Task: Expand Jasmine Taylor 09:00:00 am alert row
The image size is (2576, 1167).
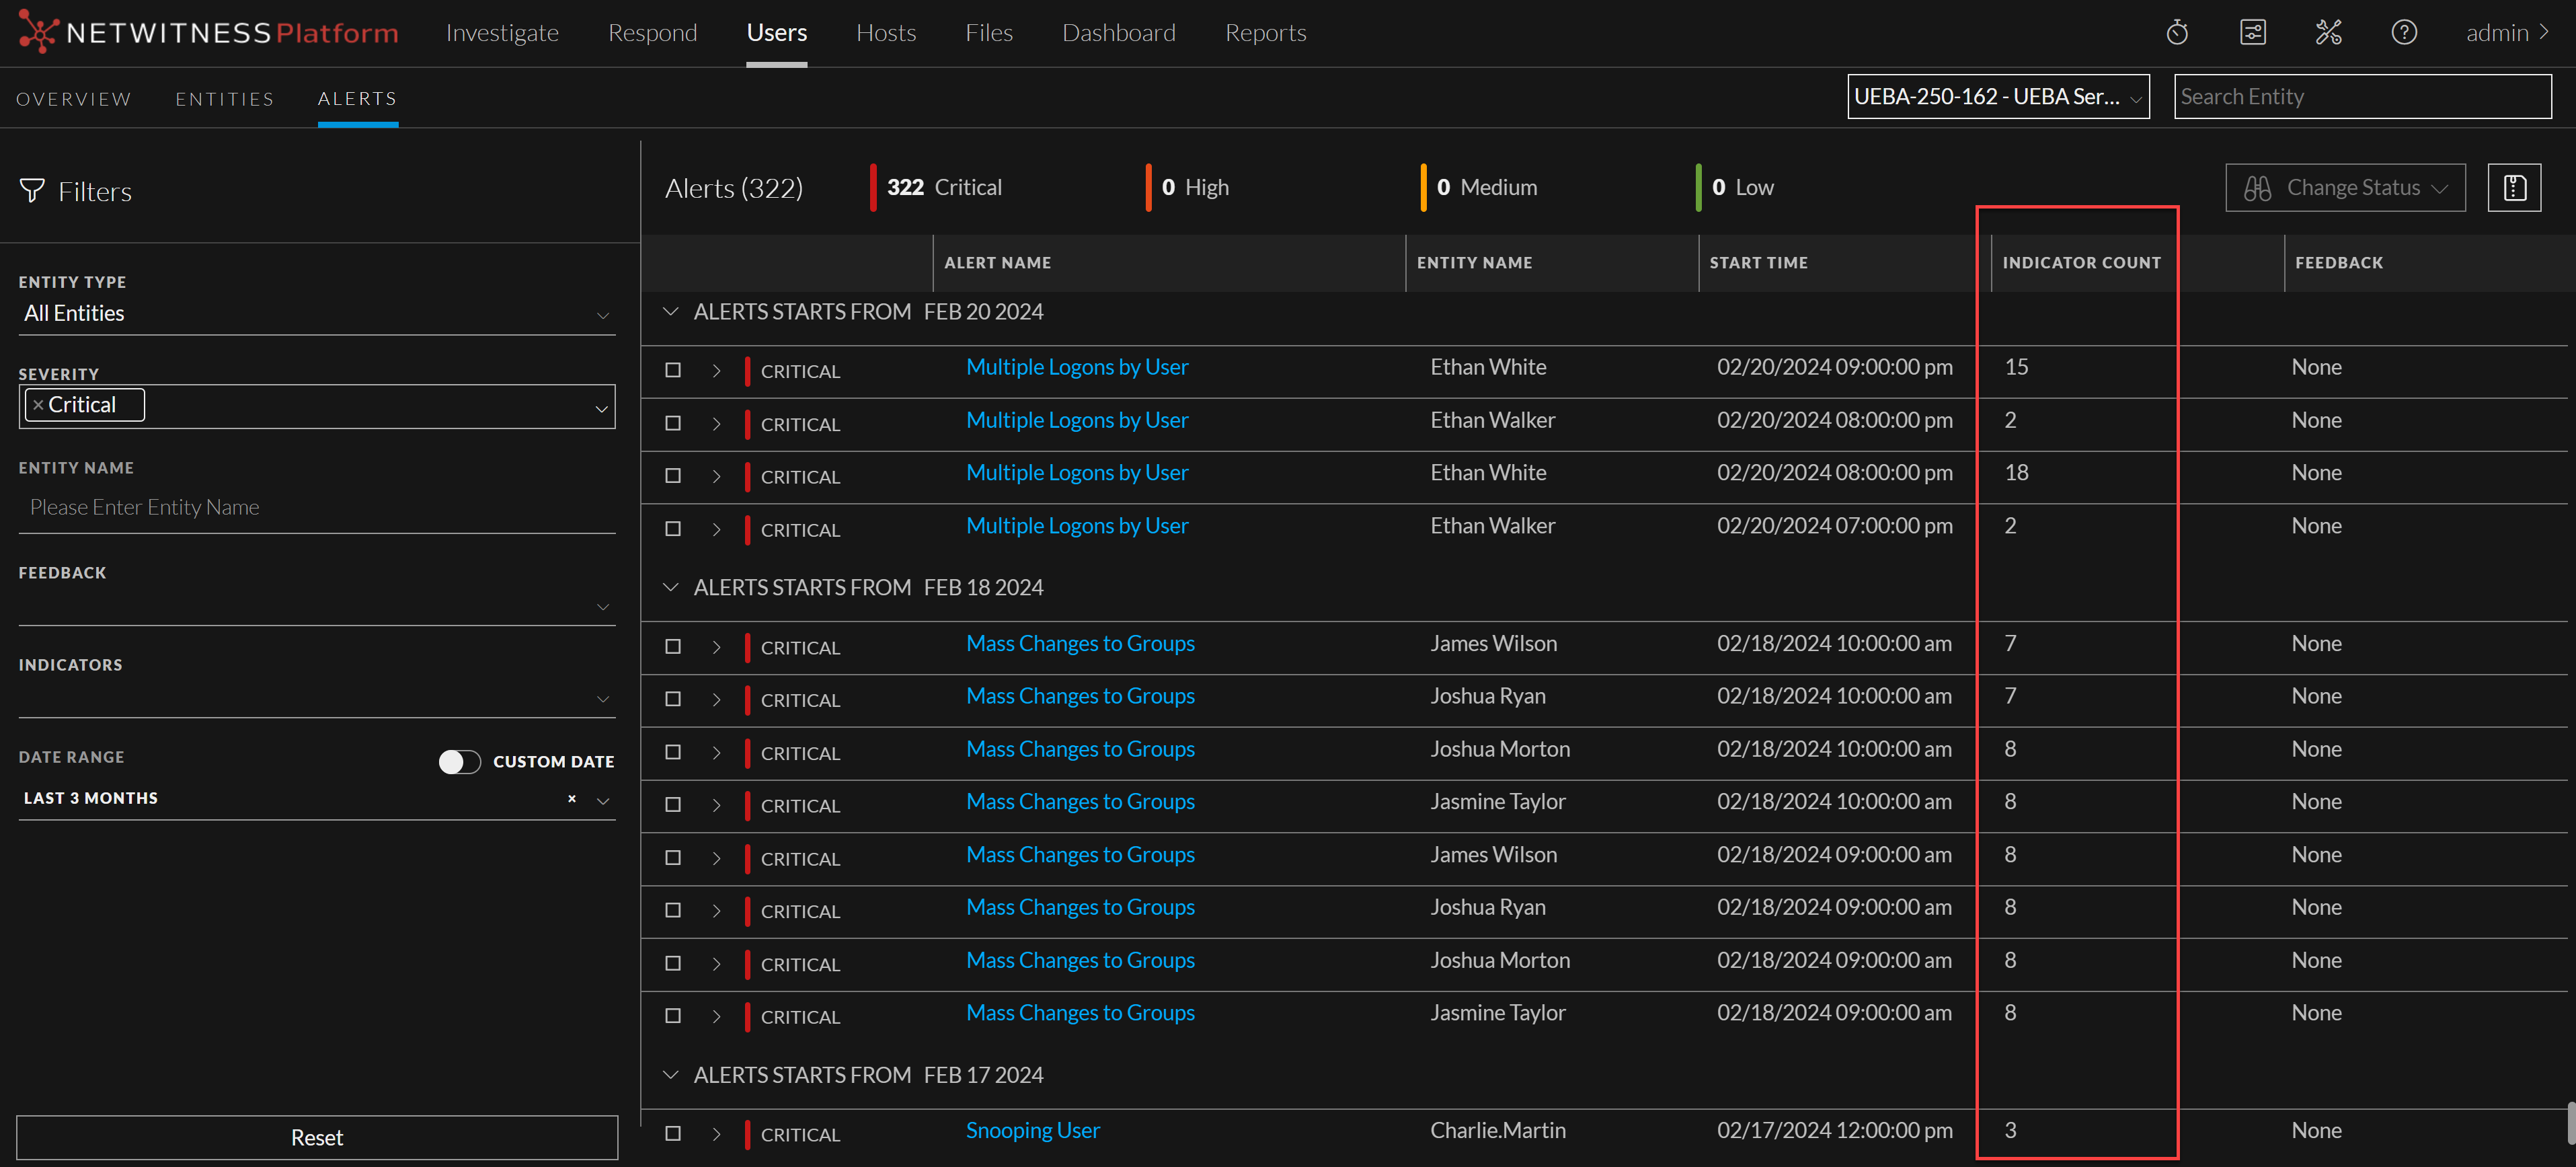Action: click(716, 1016)
